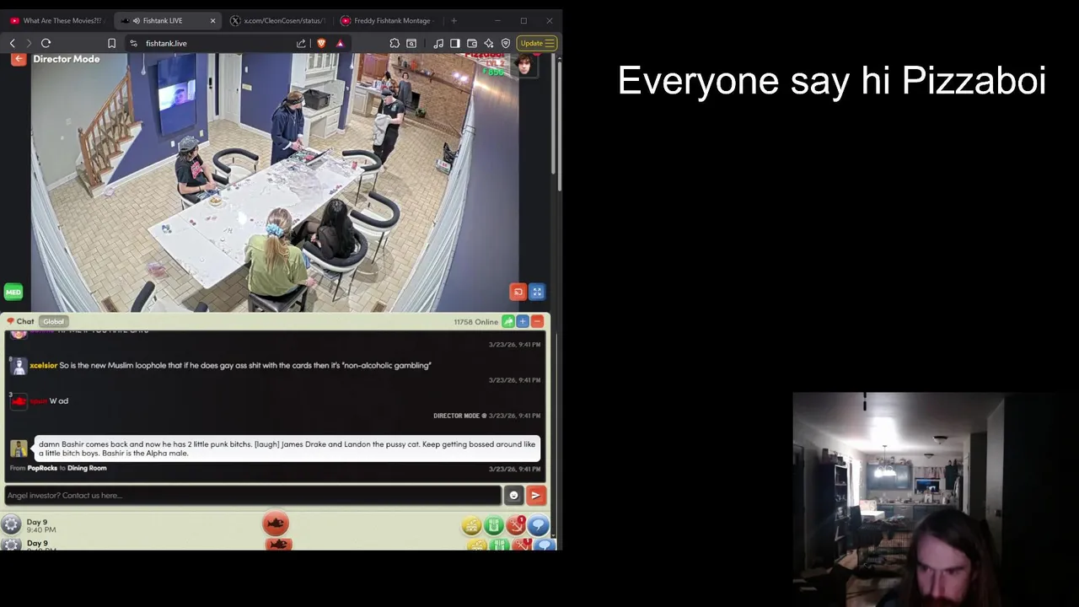This screenshot has height=607, width=1079.
Task: Click the red minus chat size button
Action: [537, 321]
